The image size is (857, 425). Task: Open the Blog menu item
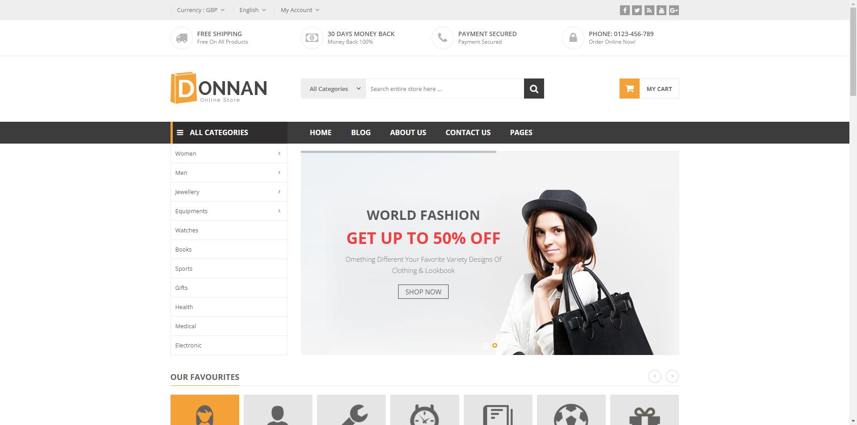(x=361, y=132)
